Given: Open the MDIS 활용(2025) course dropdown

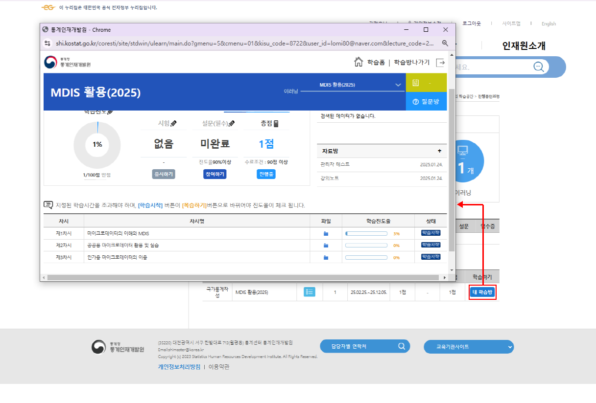Looking at the screenshot, I should pos(353,85).
